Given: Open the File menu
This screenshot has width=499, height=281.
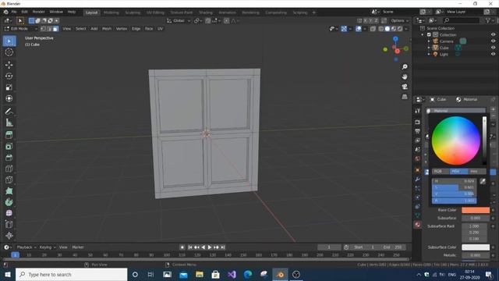Looking at the screenshot, I should click(x=14, y=12).
